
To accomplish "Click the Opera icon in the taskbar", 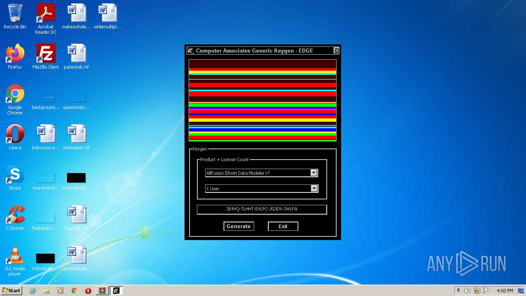I will pos(88,291).
